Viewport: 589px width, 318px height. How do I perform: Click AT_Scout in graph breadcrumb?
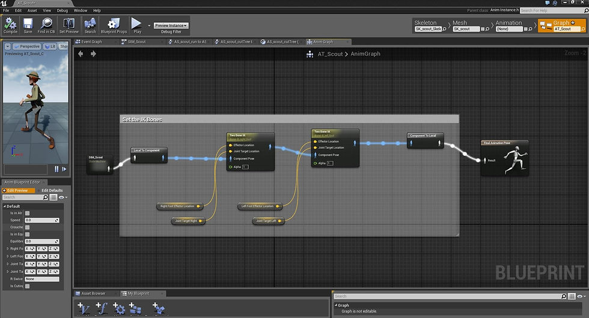coord(330,54)
